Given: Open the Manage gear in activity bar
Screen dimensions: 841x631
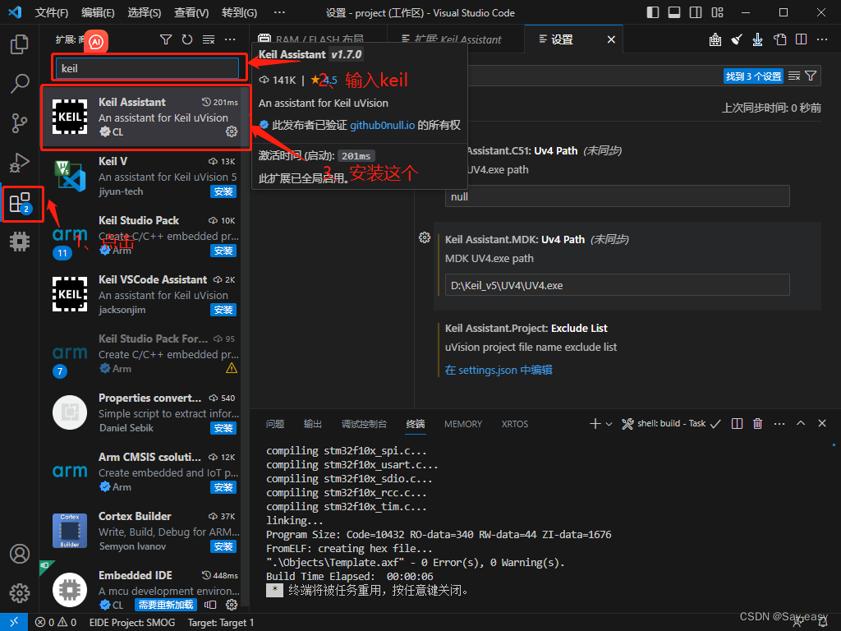Looking at the screenshot, I should coord(20,593).
